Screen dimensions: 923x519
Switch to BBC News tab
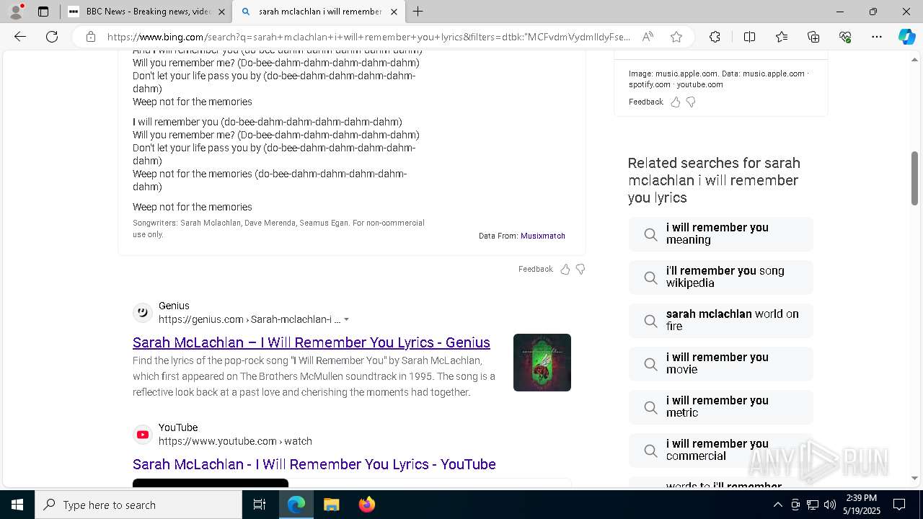[x=146, y=12]
